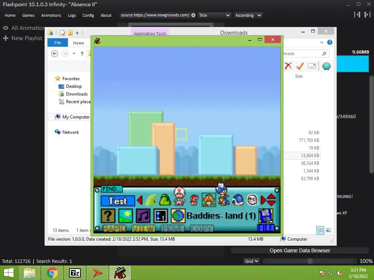Open the Home menu in Flashpoint
374x280 pixels.
click(10, 15)
